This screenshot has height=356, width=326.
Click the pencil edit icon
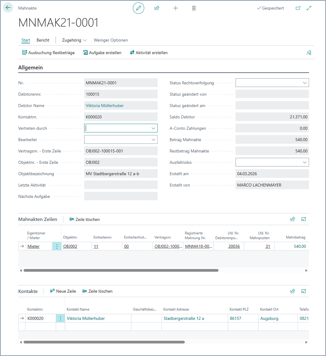click(138, 8)
